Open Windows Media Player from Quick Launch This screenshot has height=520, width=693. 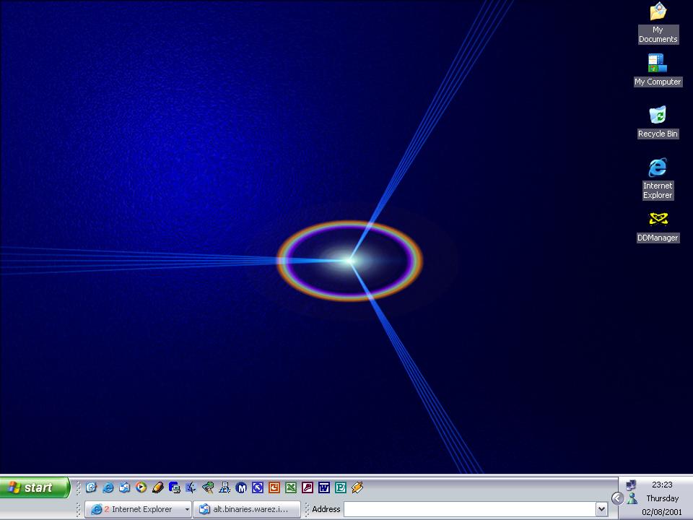(x=141, y=488)
